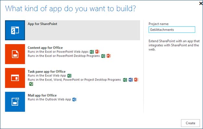Screen dimensions: 203x129
Task: Click the Project name input field
Action: pyautogui.click(x=172, y=29)
